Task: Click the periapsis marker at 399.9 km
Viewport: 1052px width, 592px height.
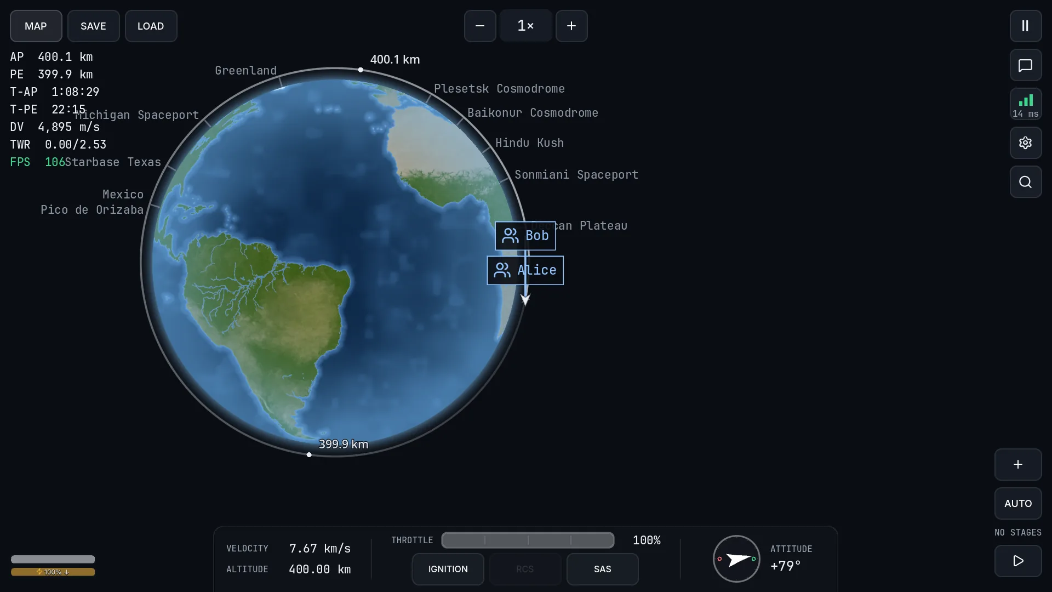Action: [309, 454]
